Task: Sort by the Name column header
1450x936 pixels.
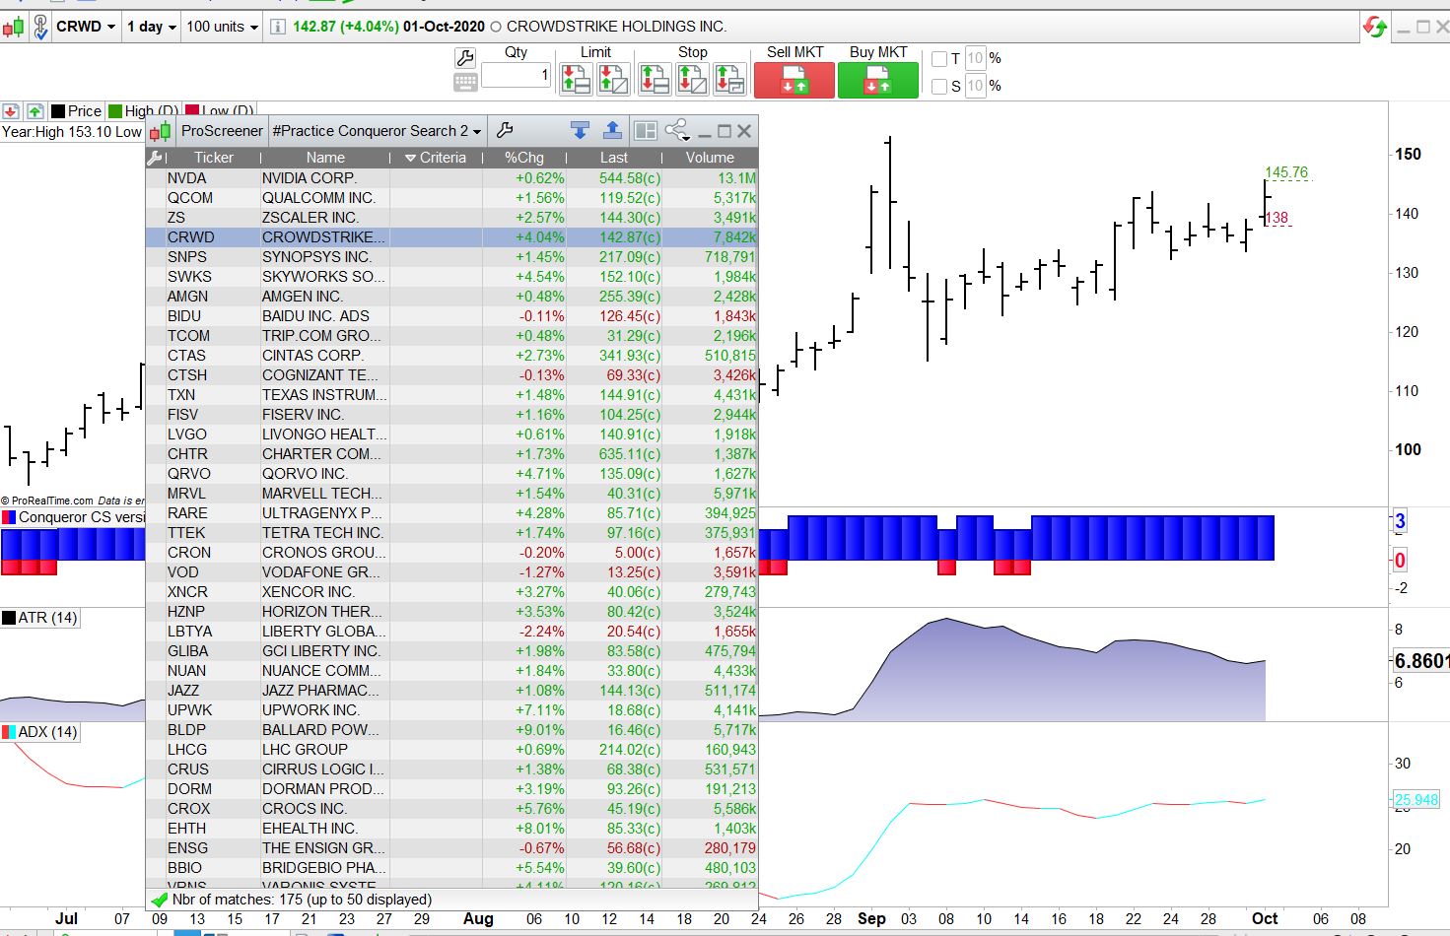Action: [x=325, y=158]
